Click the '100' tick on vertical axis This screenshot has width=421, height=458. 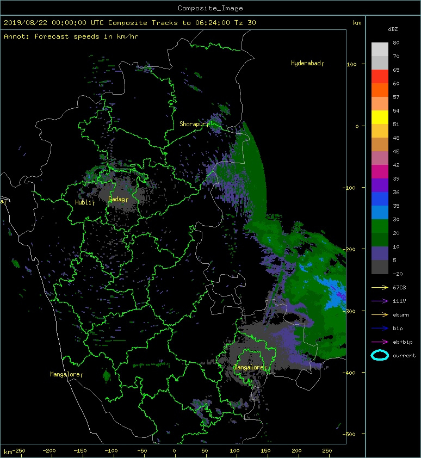click(351, 65)
